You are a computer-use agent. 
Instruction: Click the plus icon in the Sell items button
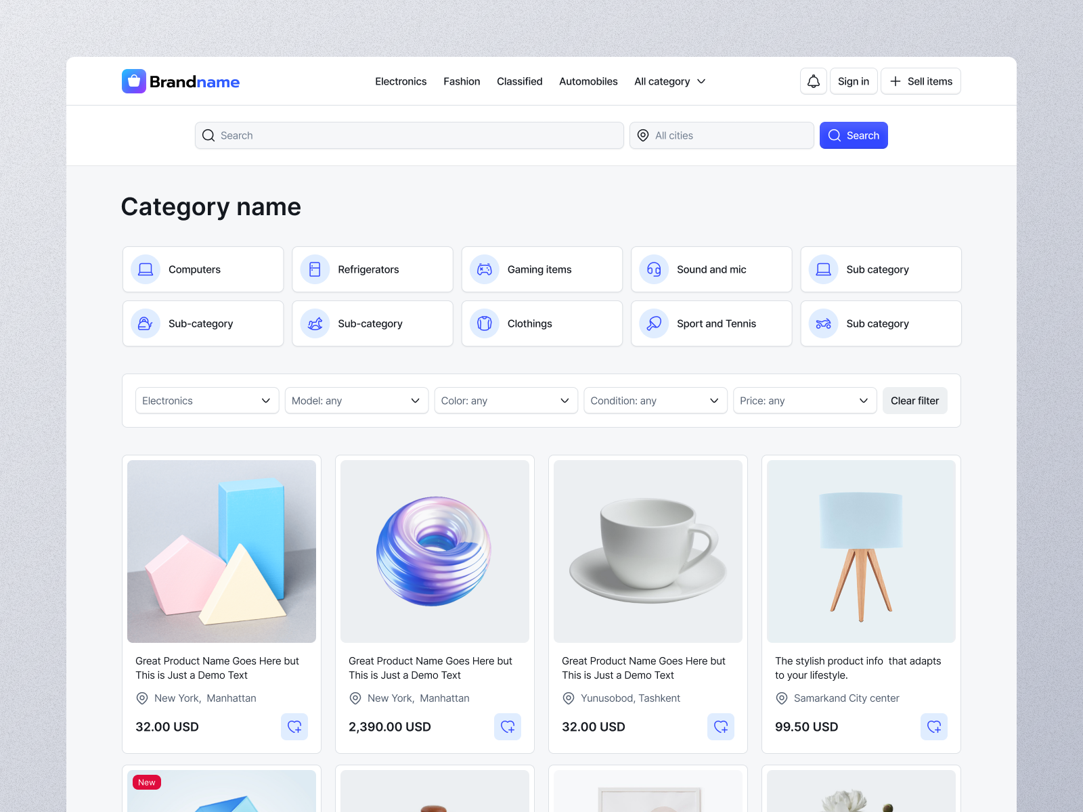[x=896, y=81]
